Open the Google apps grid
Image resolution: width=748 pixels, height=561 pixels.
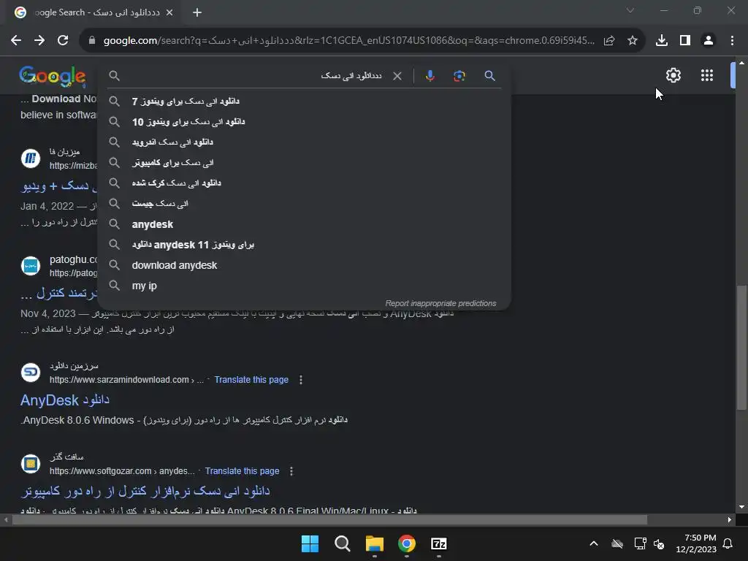pyautogui.click(x=707, y=75)
